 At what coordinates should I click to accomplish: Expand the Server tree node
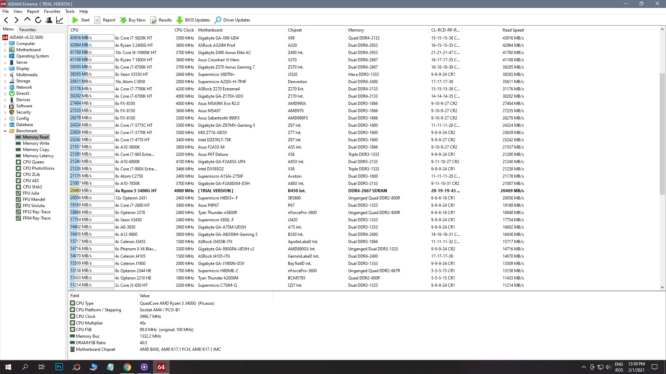pos(5,63)
